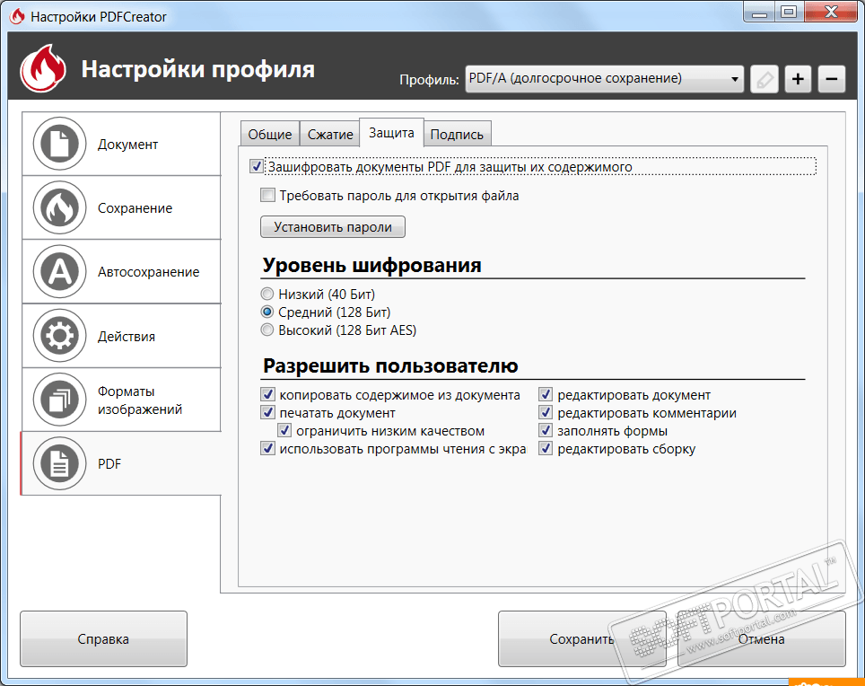The image size is (865, 686).
Task: Select the PDF document icon in the sidebar
Action: tap(59, 463)
